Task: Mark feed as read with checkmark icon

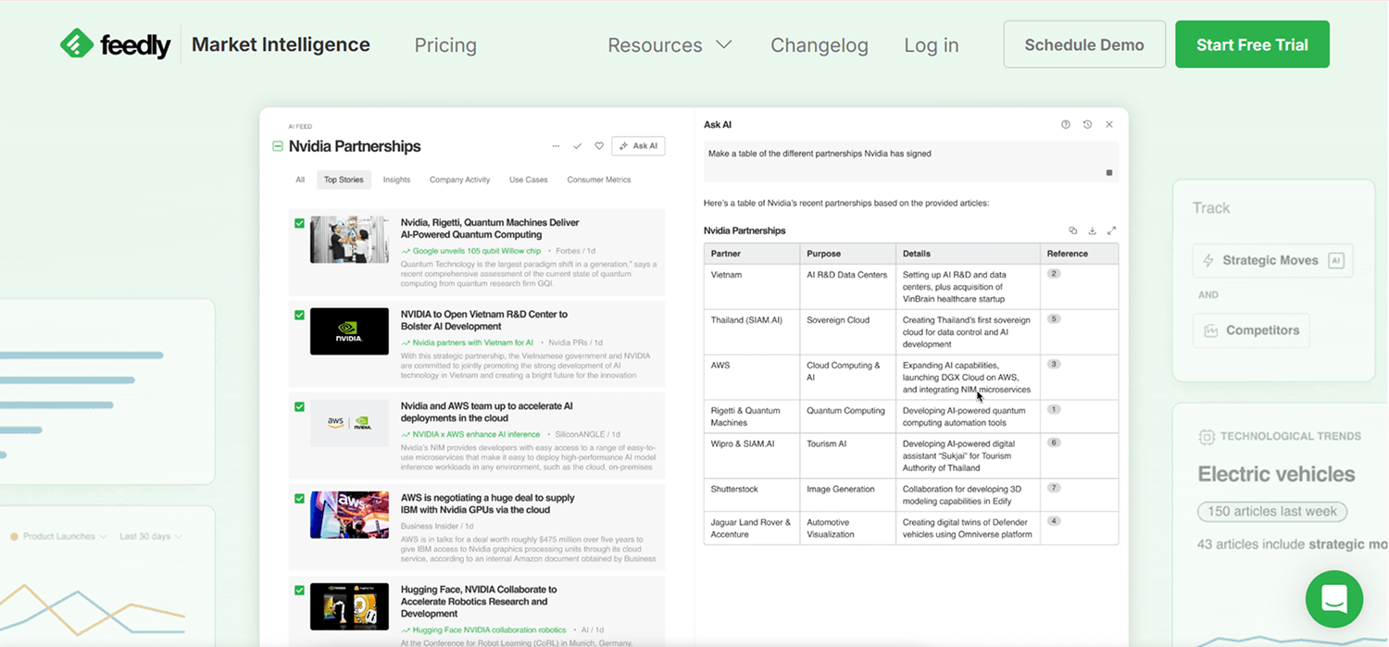Action: point(578,146)
